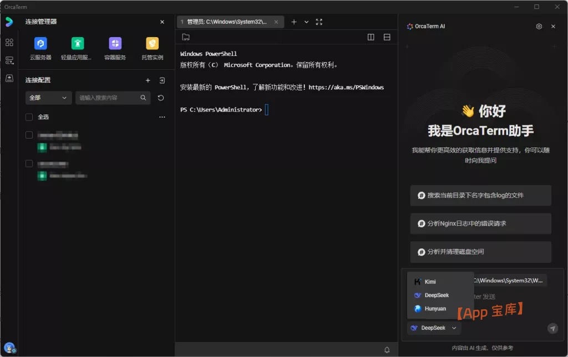Add a new connection with the plus icon
This screenshot has height=357, width=568.
[148, 80]
